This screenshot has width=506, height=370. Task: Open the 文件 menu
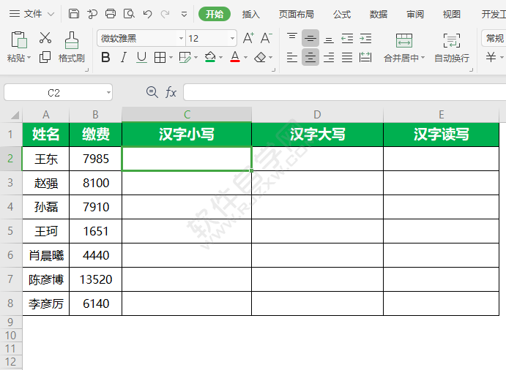click(x=31, y=14)
